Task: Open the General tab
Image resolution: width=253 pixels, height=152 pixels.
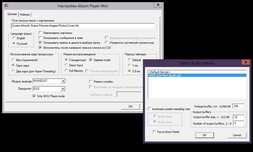Action: tap(12, 14)
